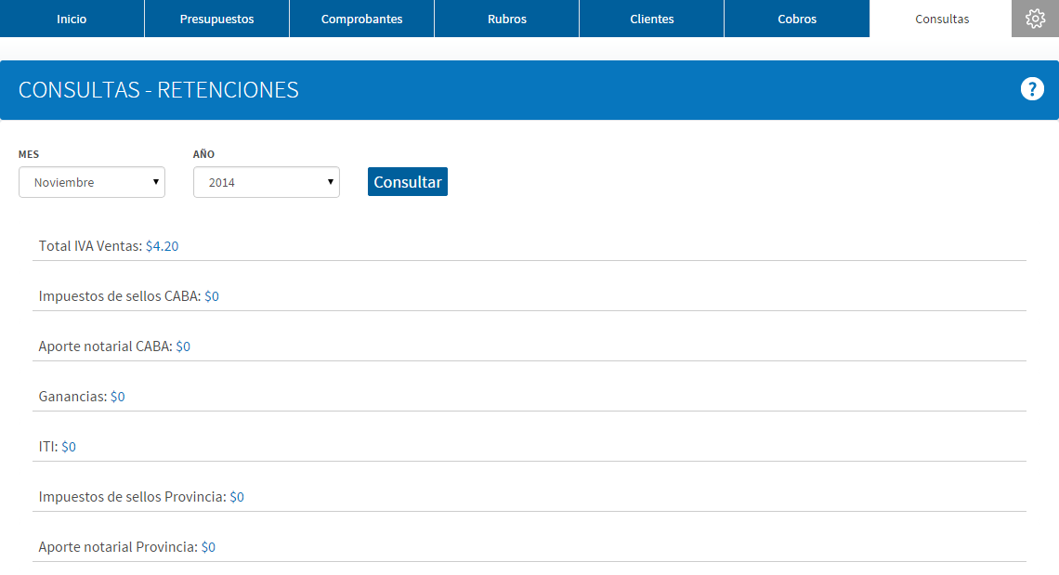Viewport: 1059px width, 575px height.
Task: Open the Comprobantes tab
Action: click(x=362, y=19)
